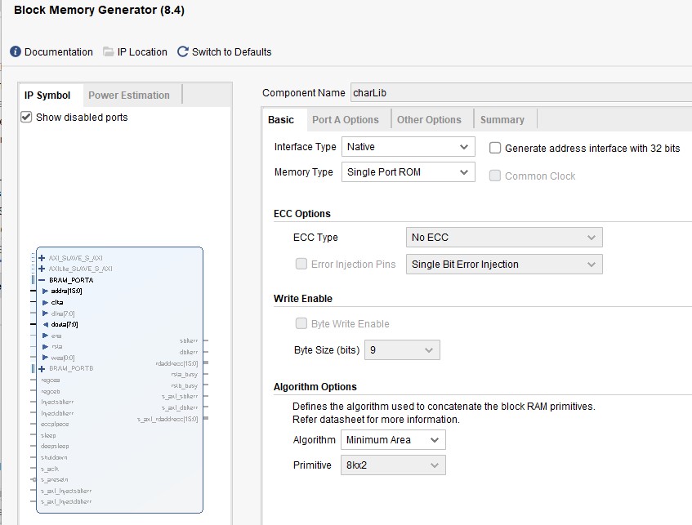Open the Interface Type dropdown
The width and height of the screenshot is (692, 525).
tap(407, 147)
